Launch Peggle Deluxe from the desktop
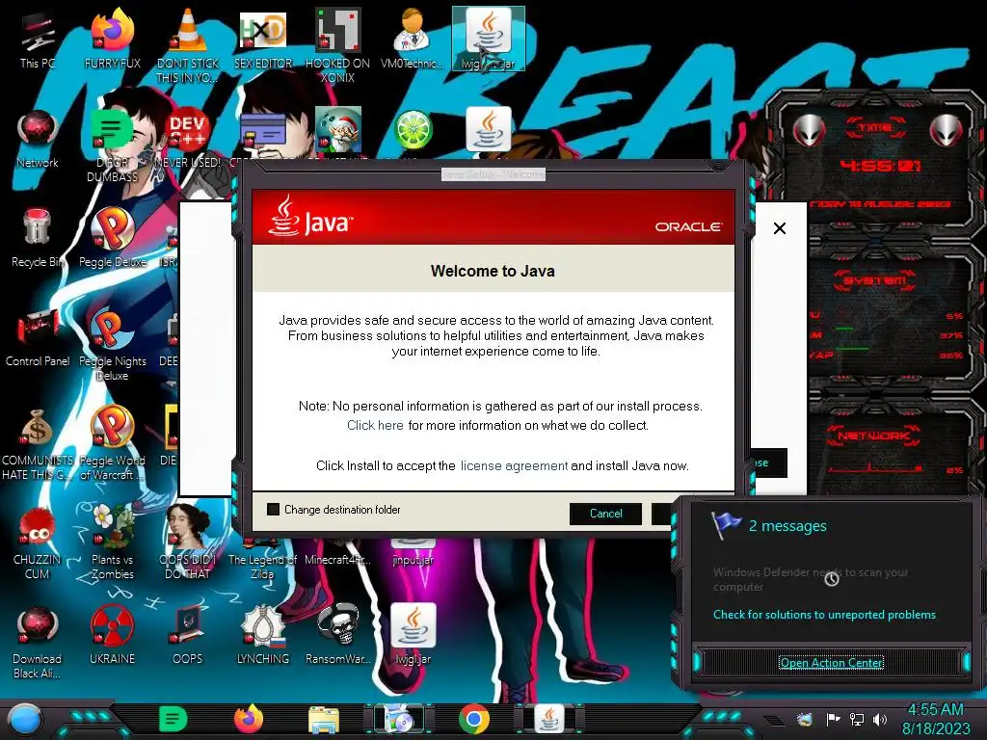Screen dimensions: 987x740 112,239
